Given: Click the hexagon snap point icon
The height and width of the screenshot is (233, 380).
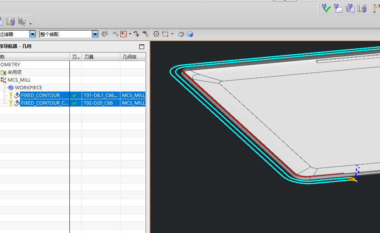Looking at the screenshot, I should pyautogui.click(x=156, y=34).
